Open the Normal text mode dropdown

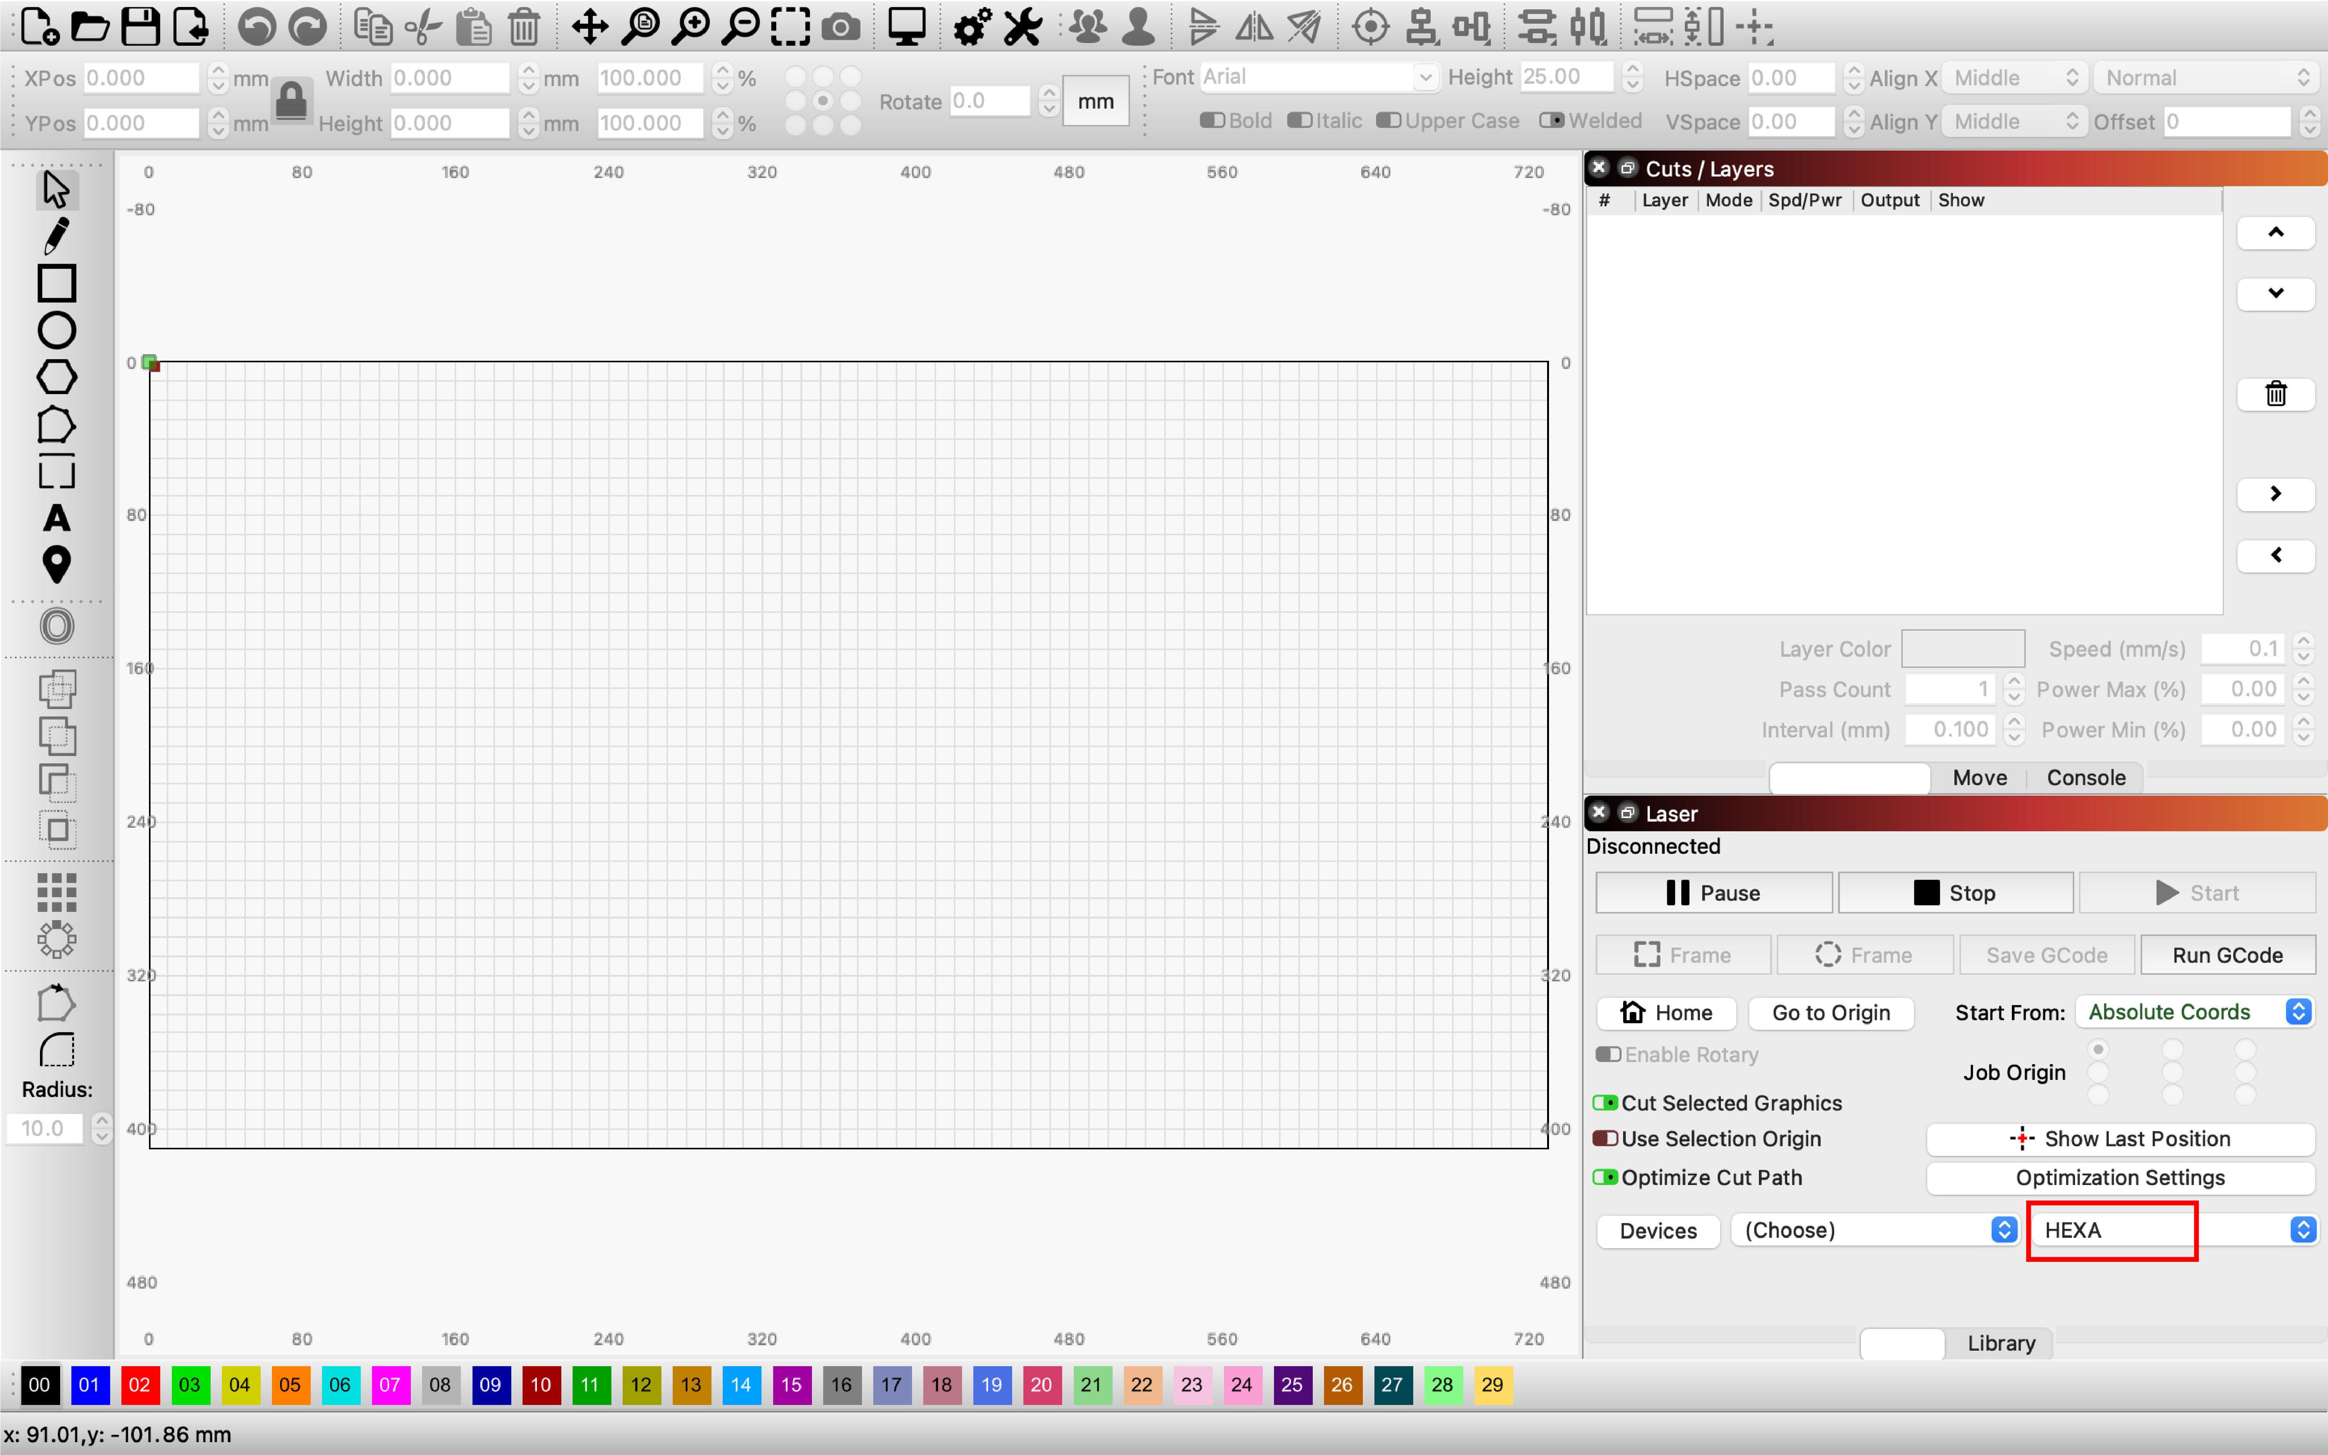[2206, 78]
